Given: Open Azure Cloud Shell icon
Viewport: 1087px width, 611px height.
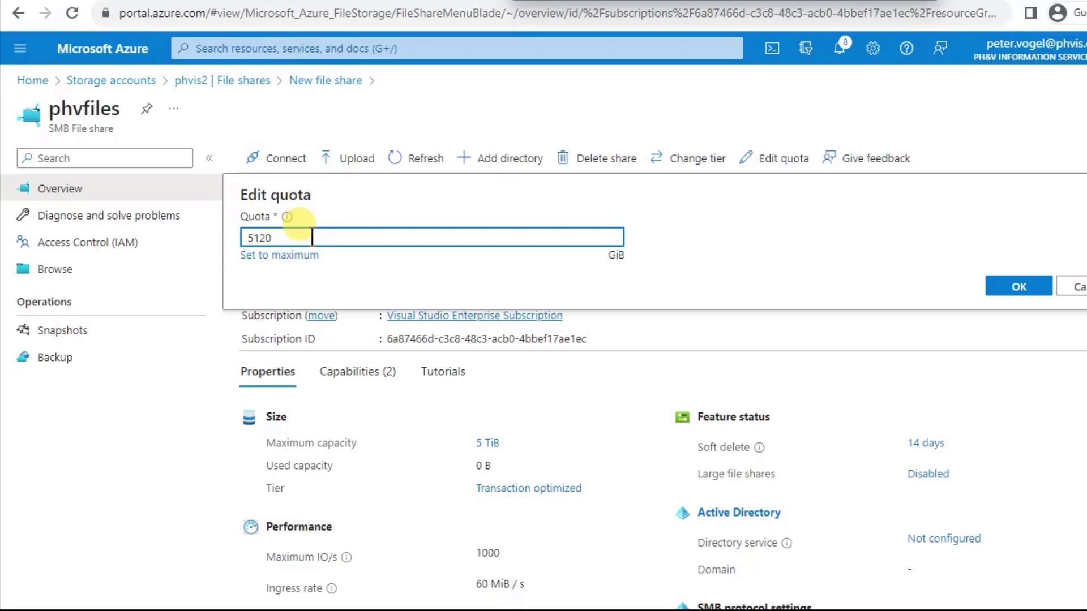Looking at the screenshot, I should [x=772, y=49].
